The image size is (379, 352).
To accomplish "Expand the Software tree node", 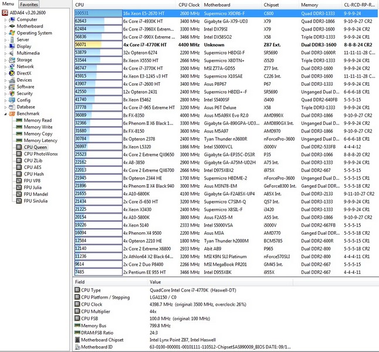I will (5, 87).
